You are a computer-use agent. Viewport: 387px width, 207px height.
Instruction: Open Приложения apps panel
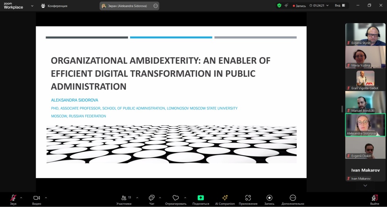248,199
